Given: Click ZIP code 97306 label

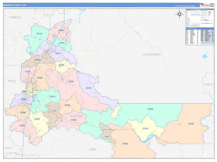Looking at the screenshot, I should [23, 112].
